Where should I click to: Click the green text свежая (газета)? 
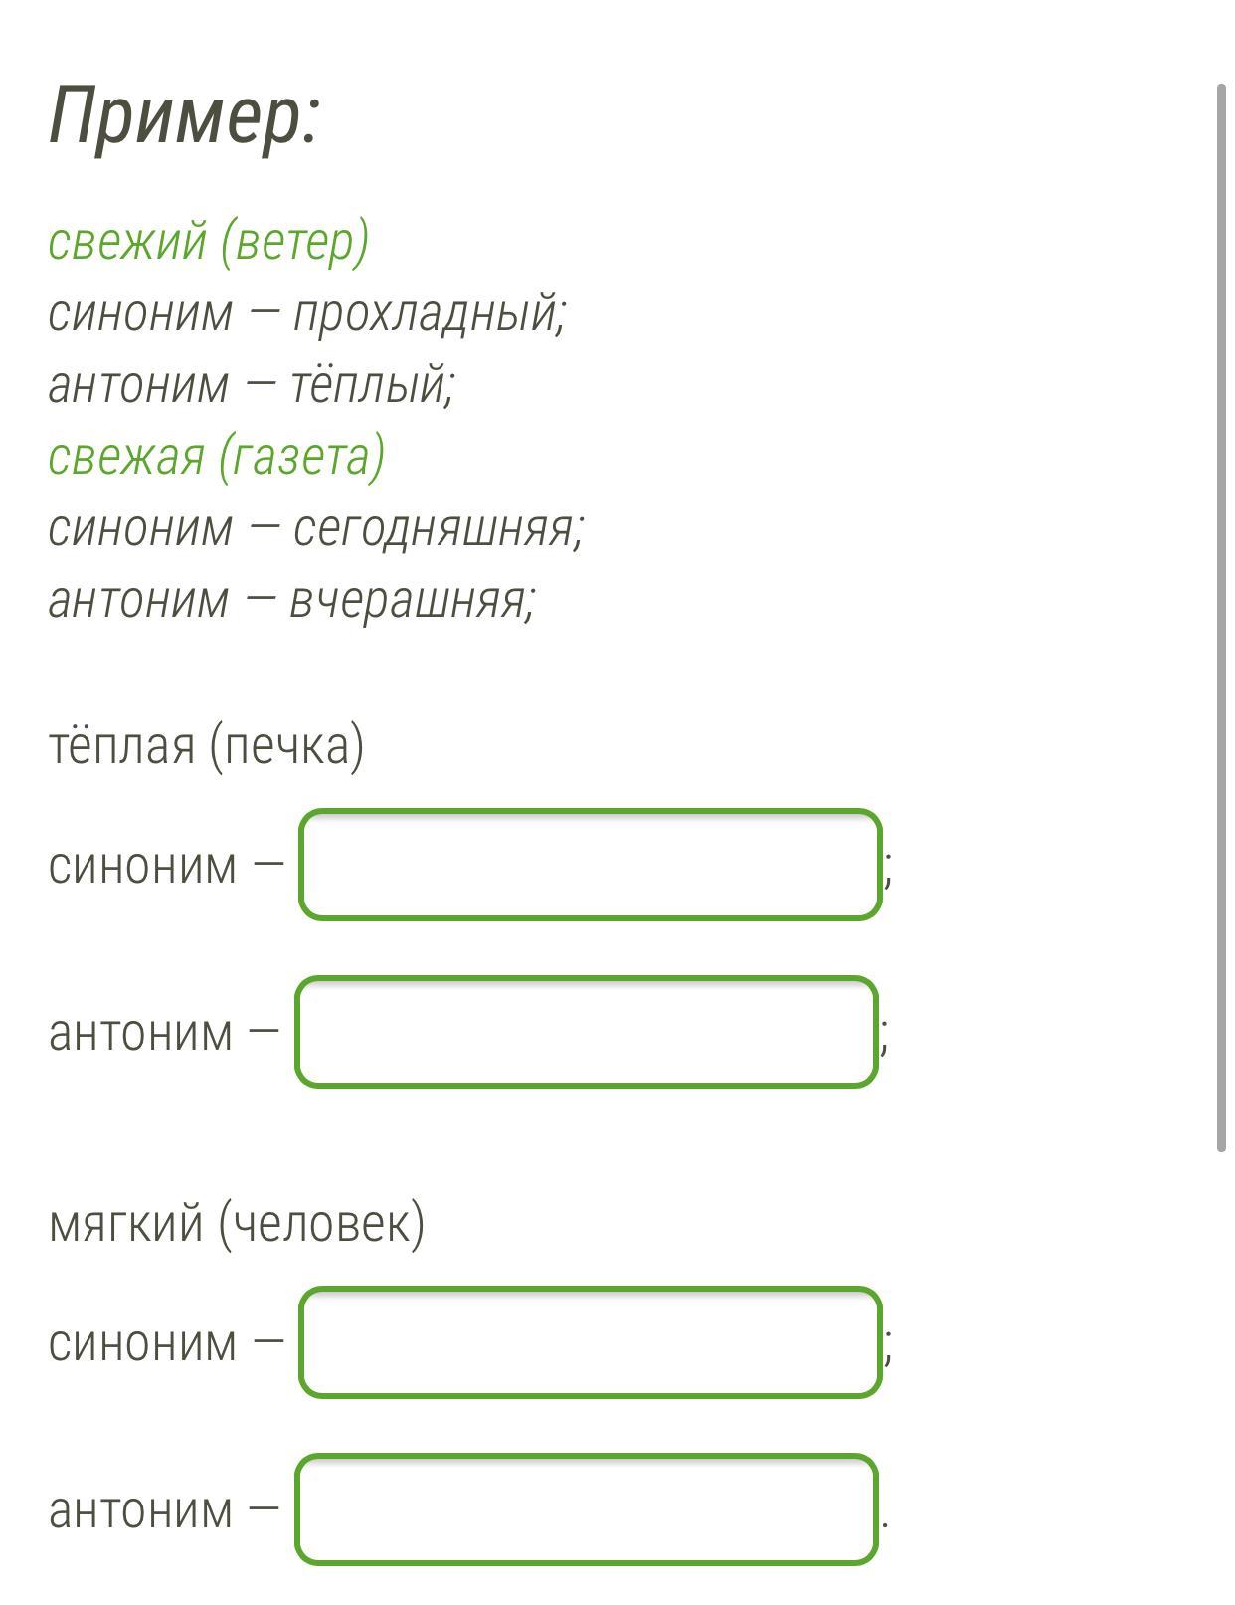pyautogui.click(x=217, y=456)
